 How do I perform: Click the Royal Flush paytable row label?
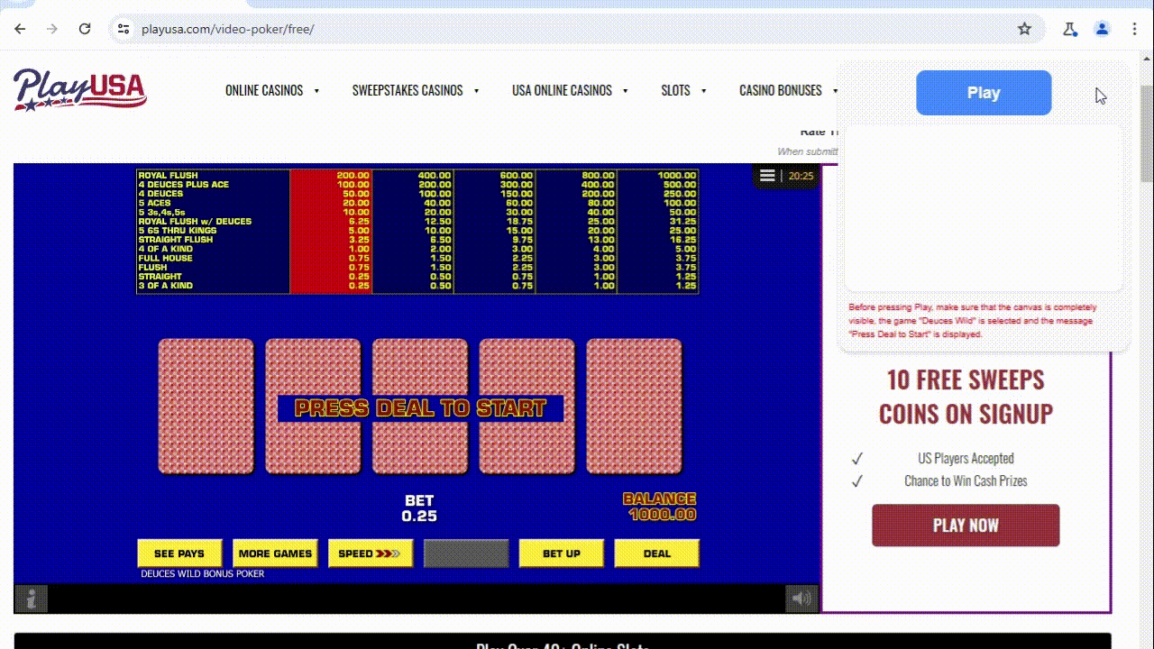pos(169,175)
